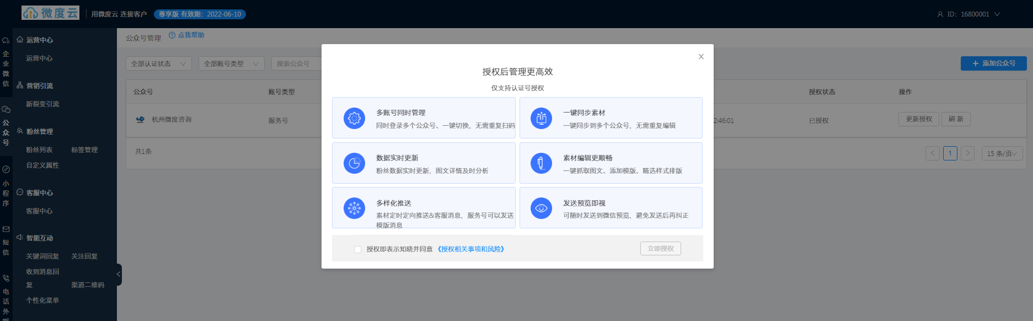Open the 授权相关事项和风险 link
Screen dimensions: 1033x321
click(x=471, y=249)
